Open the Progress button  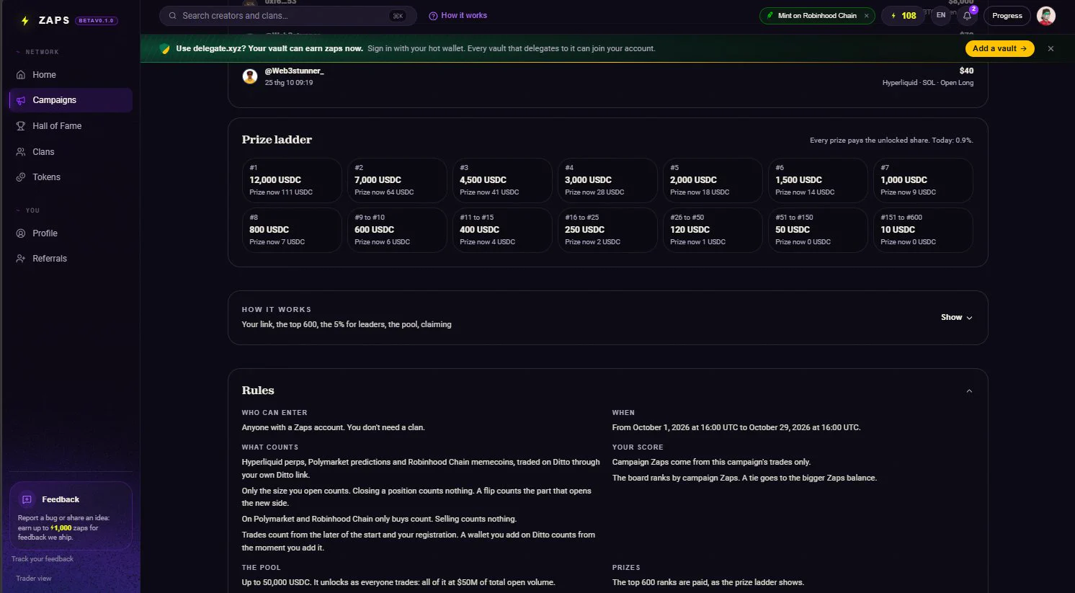tap(1007, 16)
